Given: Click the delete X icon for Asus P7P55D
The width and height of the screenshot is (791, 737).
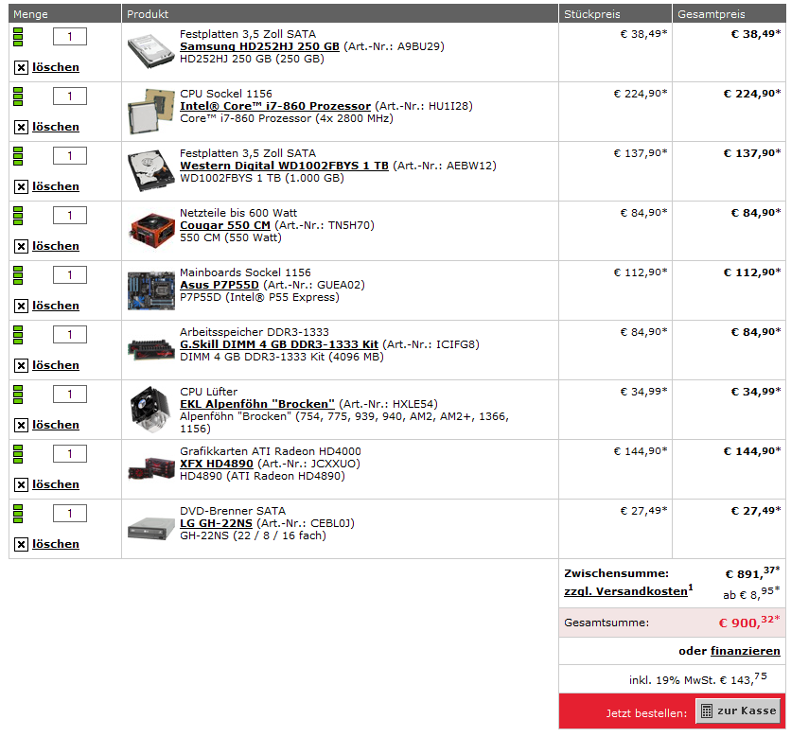Looking at the screenshot, I should [x=21, y=306].
